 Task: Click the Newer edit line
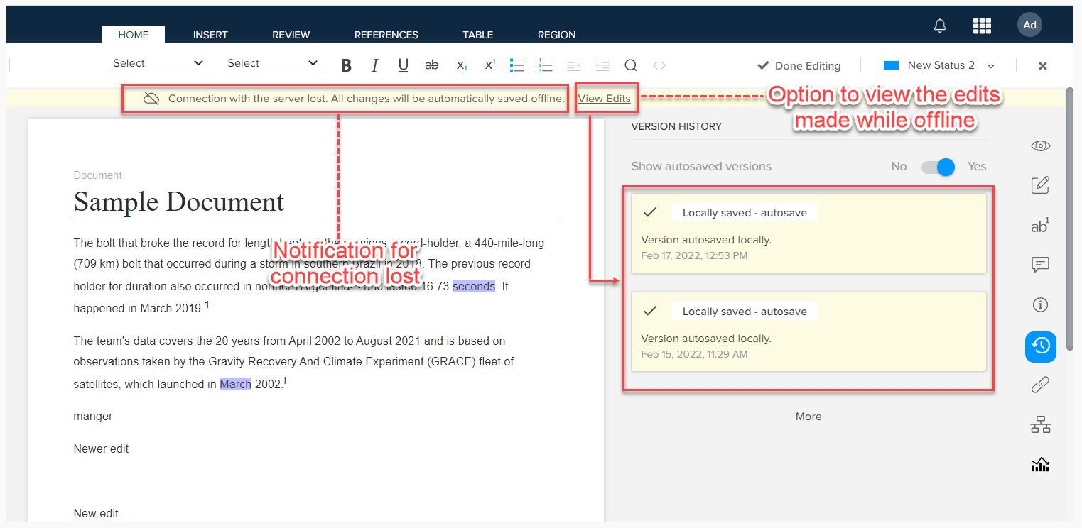(x=101, y=449)
